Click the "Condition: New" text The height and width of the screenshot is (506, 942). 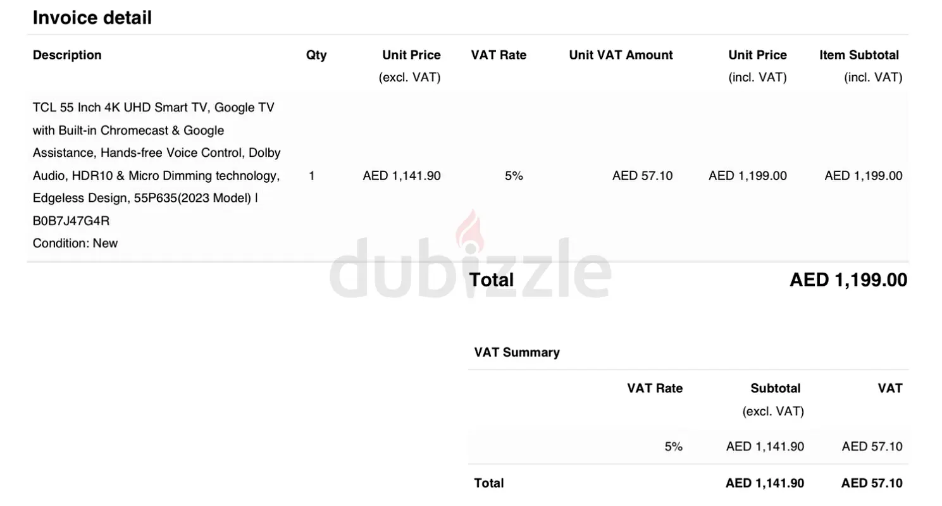pyautogui.click(x=75, y=243)
